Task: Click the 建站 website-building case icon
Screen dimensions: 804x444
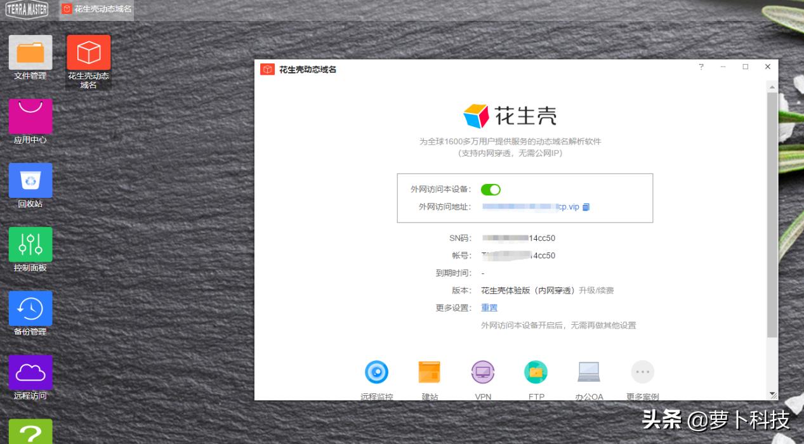Action: 430,372
